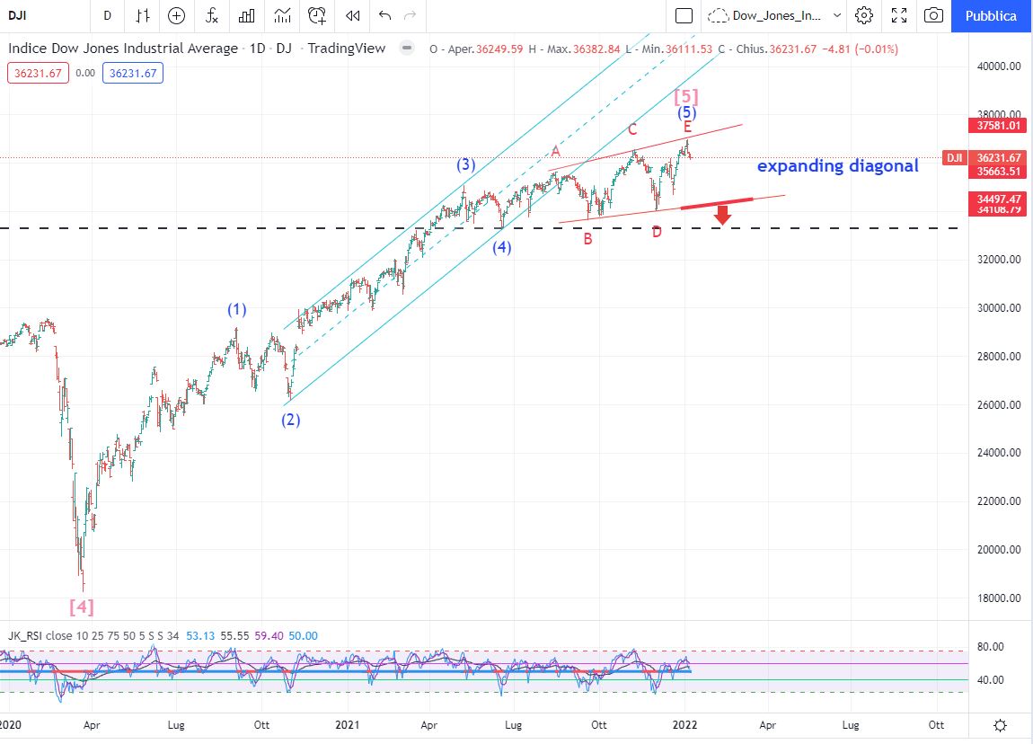The image size is (1033, 744).
Task: Click the Pubblica button
Action: tap(991, 16)
